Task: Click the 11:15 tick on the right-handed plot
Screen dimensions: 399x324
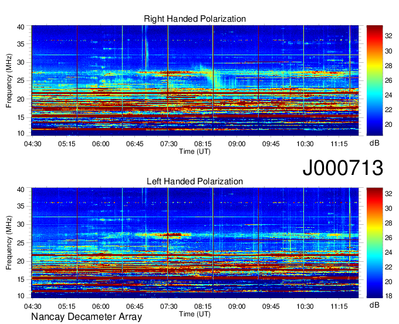Action: (339, 144)
